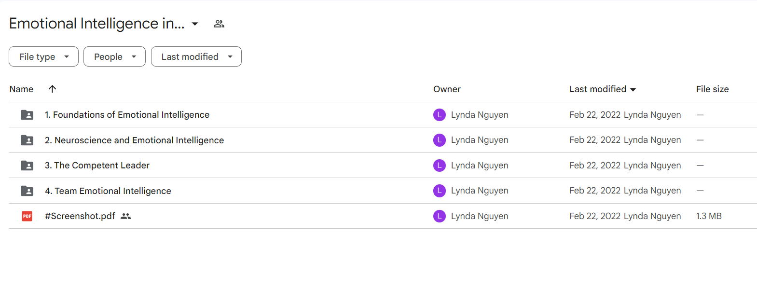Open the Last modified column sort options
The width and height of the screenshot is (757, 290).
point(603,89)
